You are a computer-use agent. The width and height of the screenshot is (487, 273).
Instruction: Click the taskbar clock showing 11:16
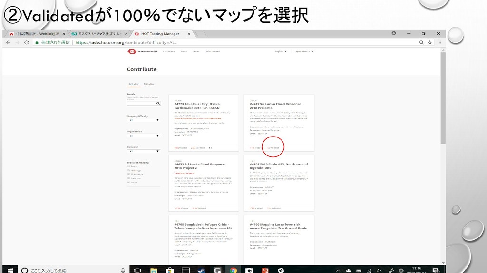tap(417, 270)
